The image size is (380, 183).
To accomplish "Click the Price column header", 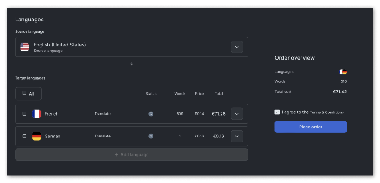I will click(200, 94).
